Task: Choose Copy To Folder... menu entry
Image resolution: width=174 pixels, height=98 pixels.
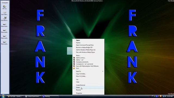Action: pyautogui.click(x=88, y=74)
